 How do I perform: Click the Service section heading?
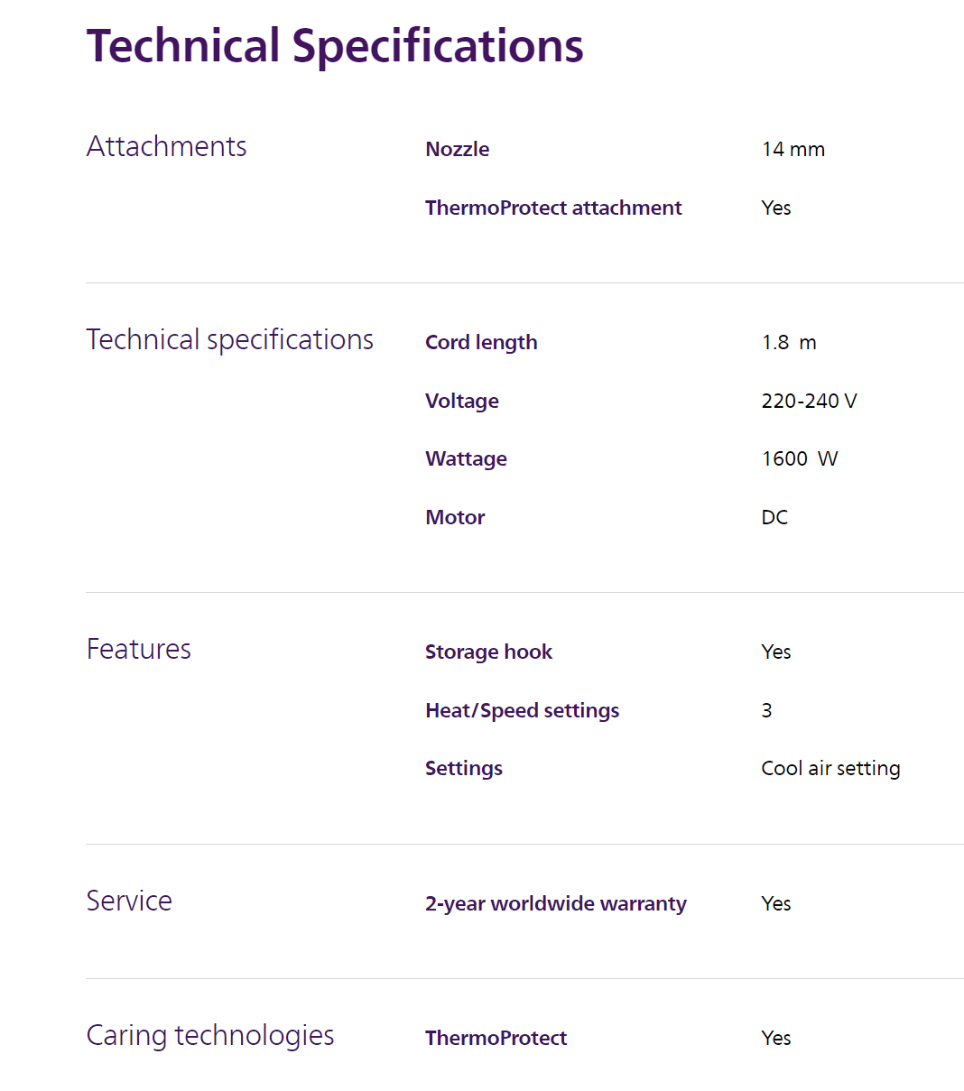[x=129, y=901]
